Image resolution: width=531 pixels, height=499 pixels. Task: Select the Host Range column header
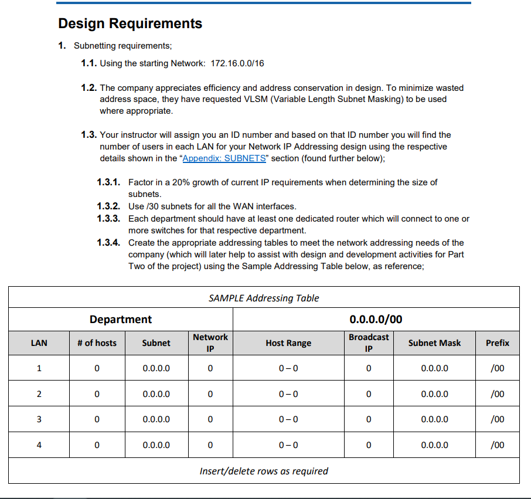(288, 343)
